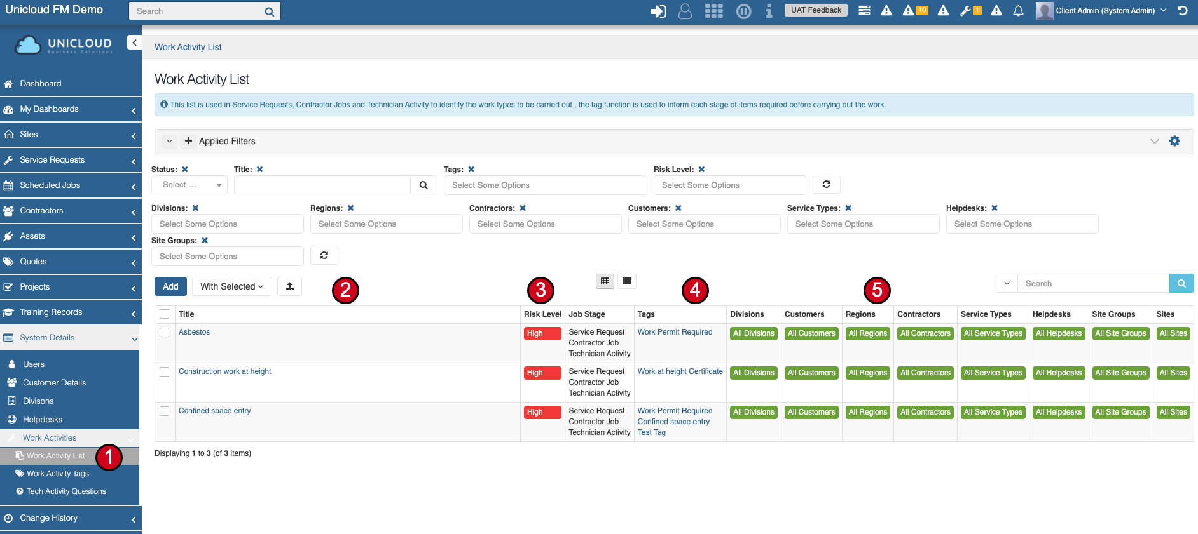Screen dimensions: 1198x534
Task: Tick the checkbox for Construction work at height
Action: pos(165,371)
